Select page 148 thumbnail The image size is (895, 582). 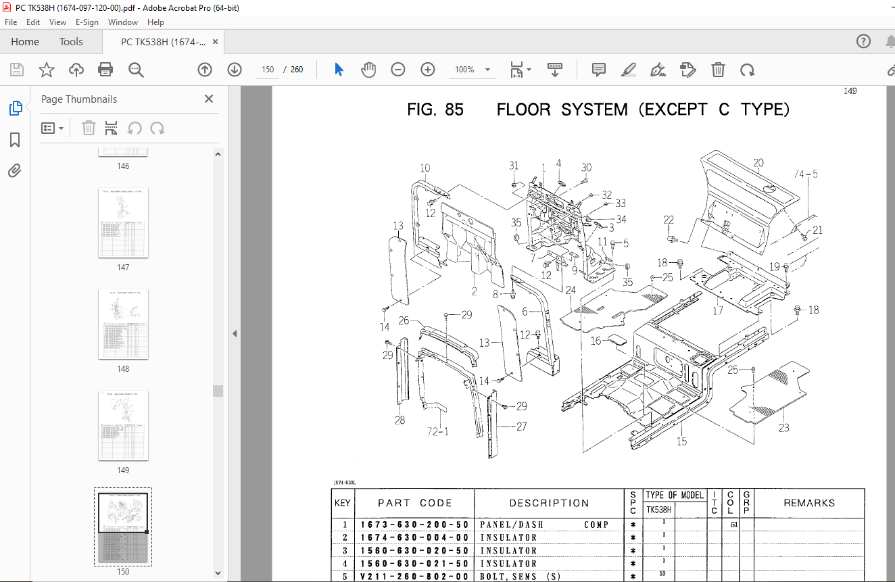click(123, 324)
